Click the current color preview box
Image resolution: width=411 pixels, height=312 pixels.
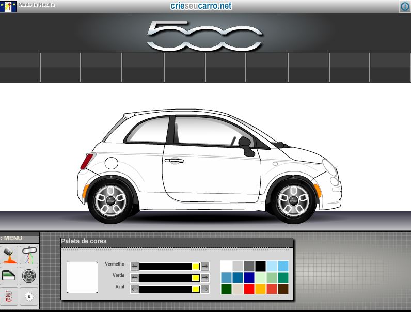pyautogui.click(x=82, y=277)
